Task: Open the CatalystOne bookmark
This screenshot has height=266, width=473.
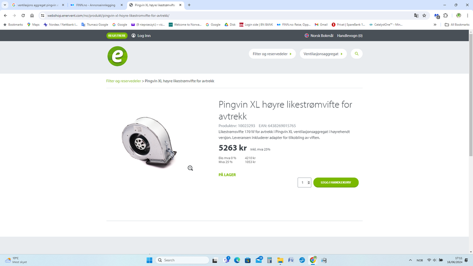Action: tap(386, 25)
